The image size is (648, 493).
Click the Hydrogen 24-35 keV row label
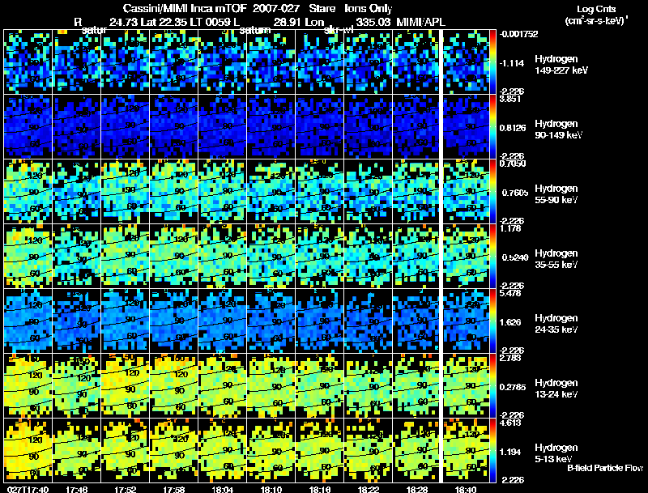point(556,324)
